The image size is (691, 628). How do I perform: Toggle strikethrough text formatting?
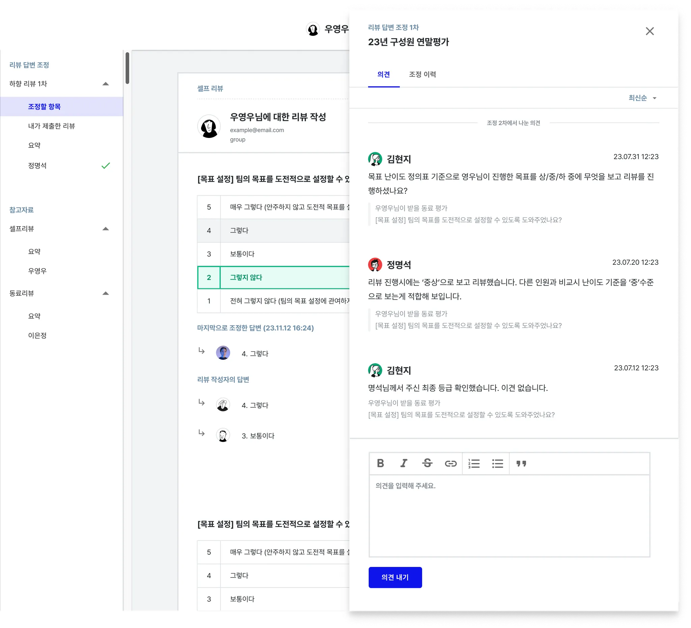(427, 463)
